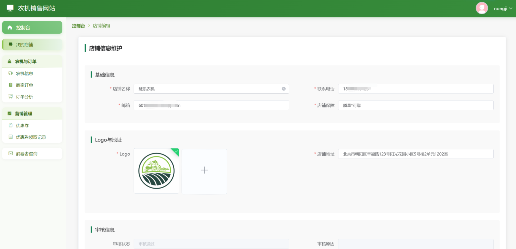Focus the 联系电话 input field
The image size is (516, 249).
pyautogui.click(x=416, y=89)
